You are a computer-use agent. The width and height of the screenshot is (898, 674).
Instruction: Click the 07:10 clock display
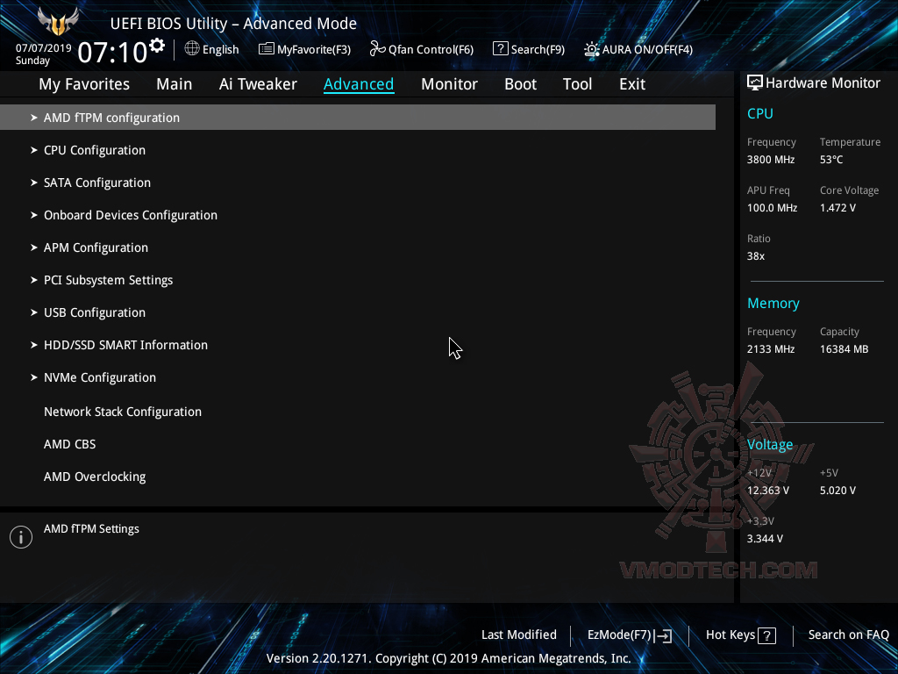113,52
